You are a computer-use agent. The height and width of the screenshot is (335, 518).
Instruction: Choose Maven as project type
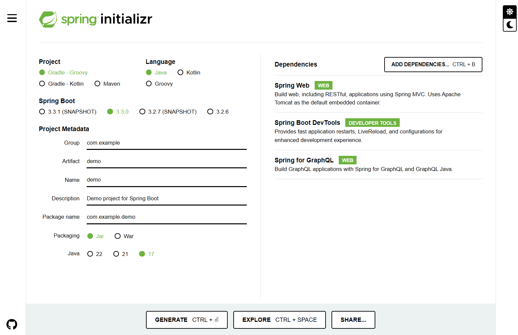pyautogui.click(x=107, y=84)
